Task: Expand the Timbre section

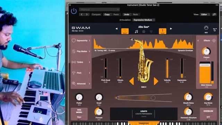Action: point(81,62)
